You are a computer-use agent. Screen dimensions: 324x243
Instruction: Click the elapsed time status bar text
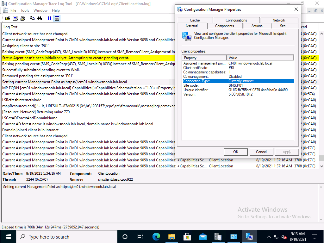[50, 227]
